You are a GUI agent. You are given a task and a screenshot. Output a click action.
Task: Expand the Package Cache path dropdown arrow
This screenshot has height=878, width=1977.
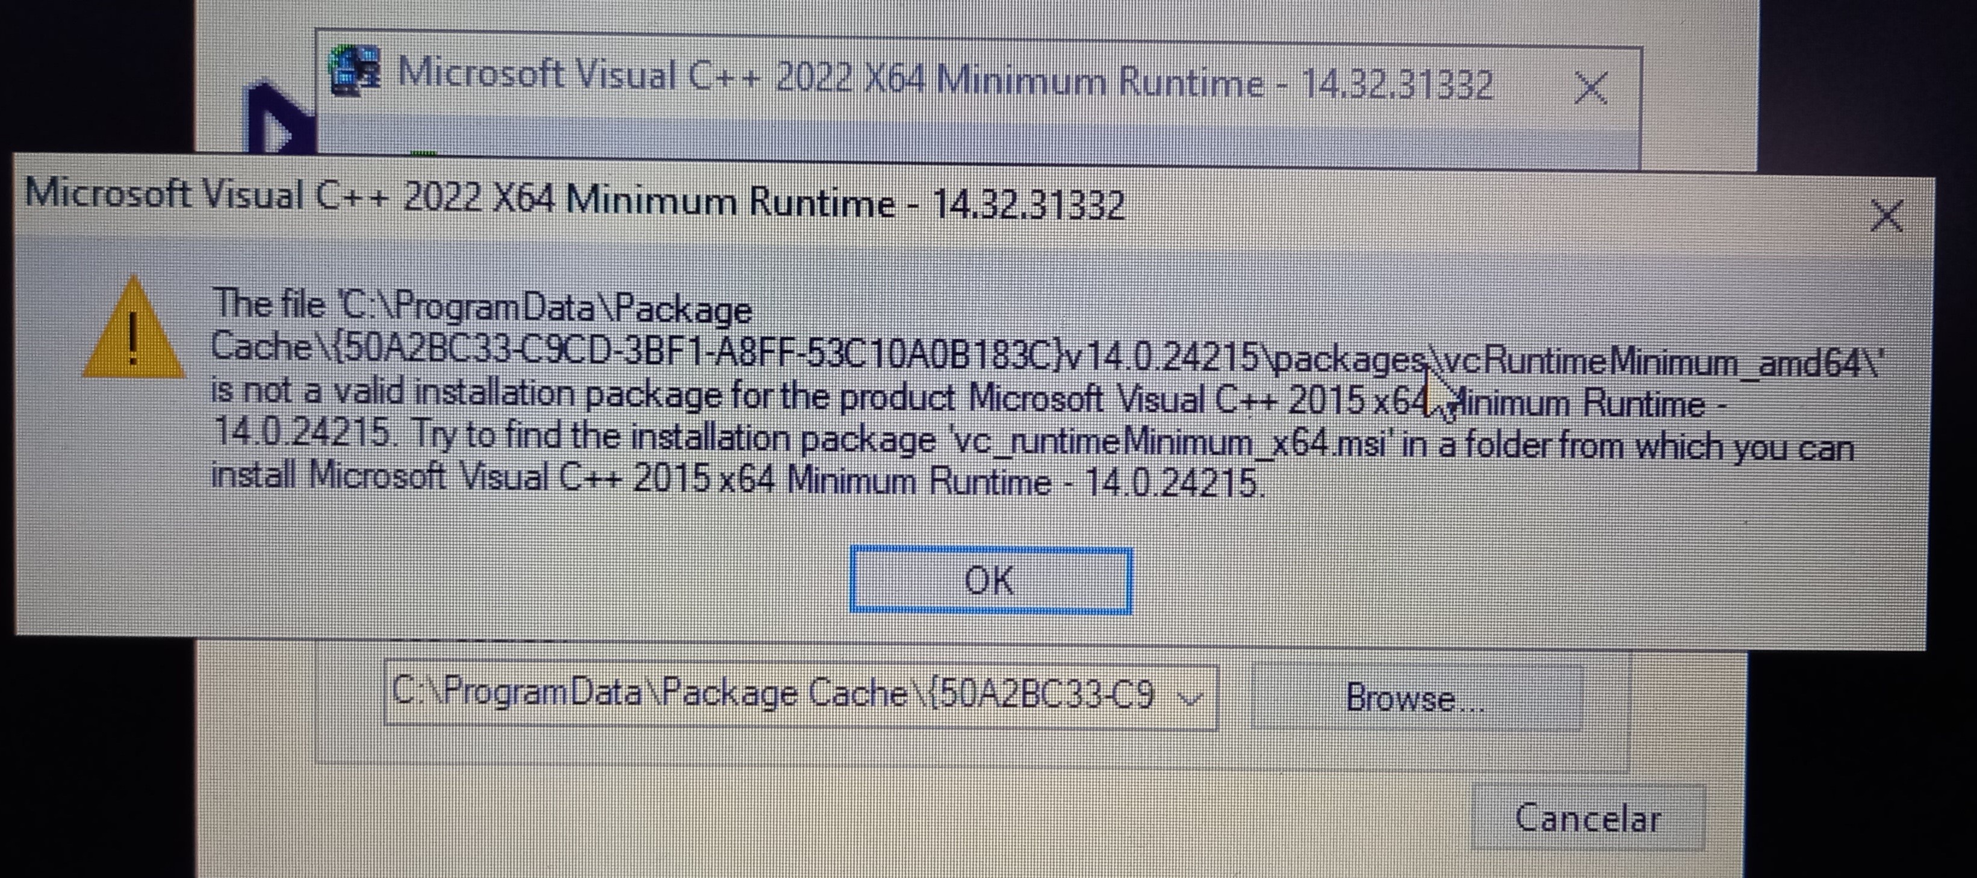1190,697
